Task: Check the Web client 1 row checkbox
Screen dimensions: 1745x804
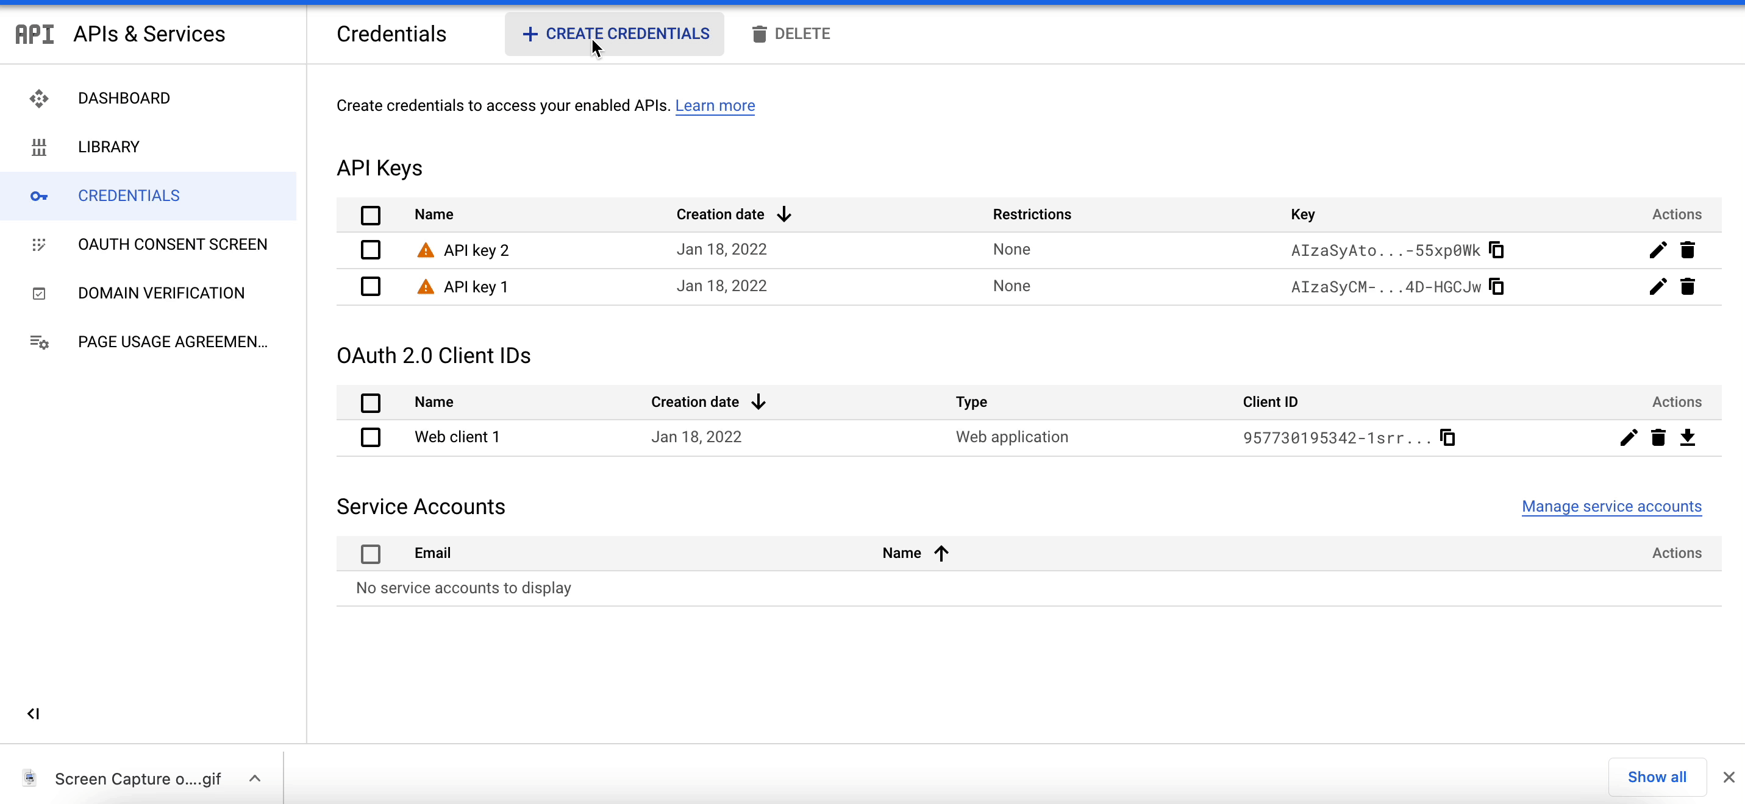Action: click(371, 437)
